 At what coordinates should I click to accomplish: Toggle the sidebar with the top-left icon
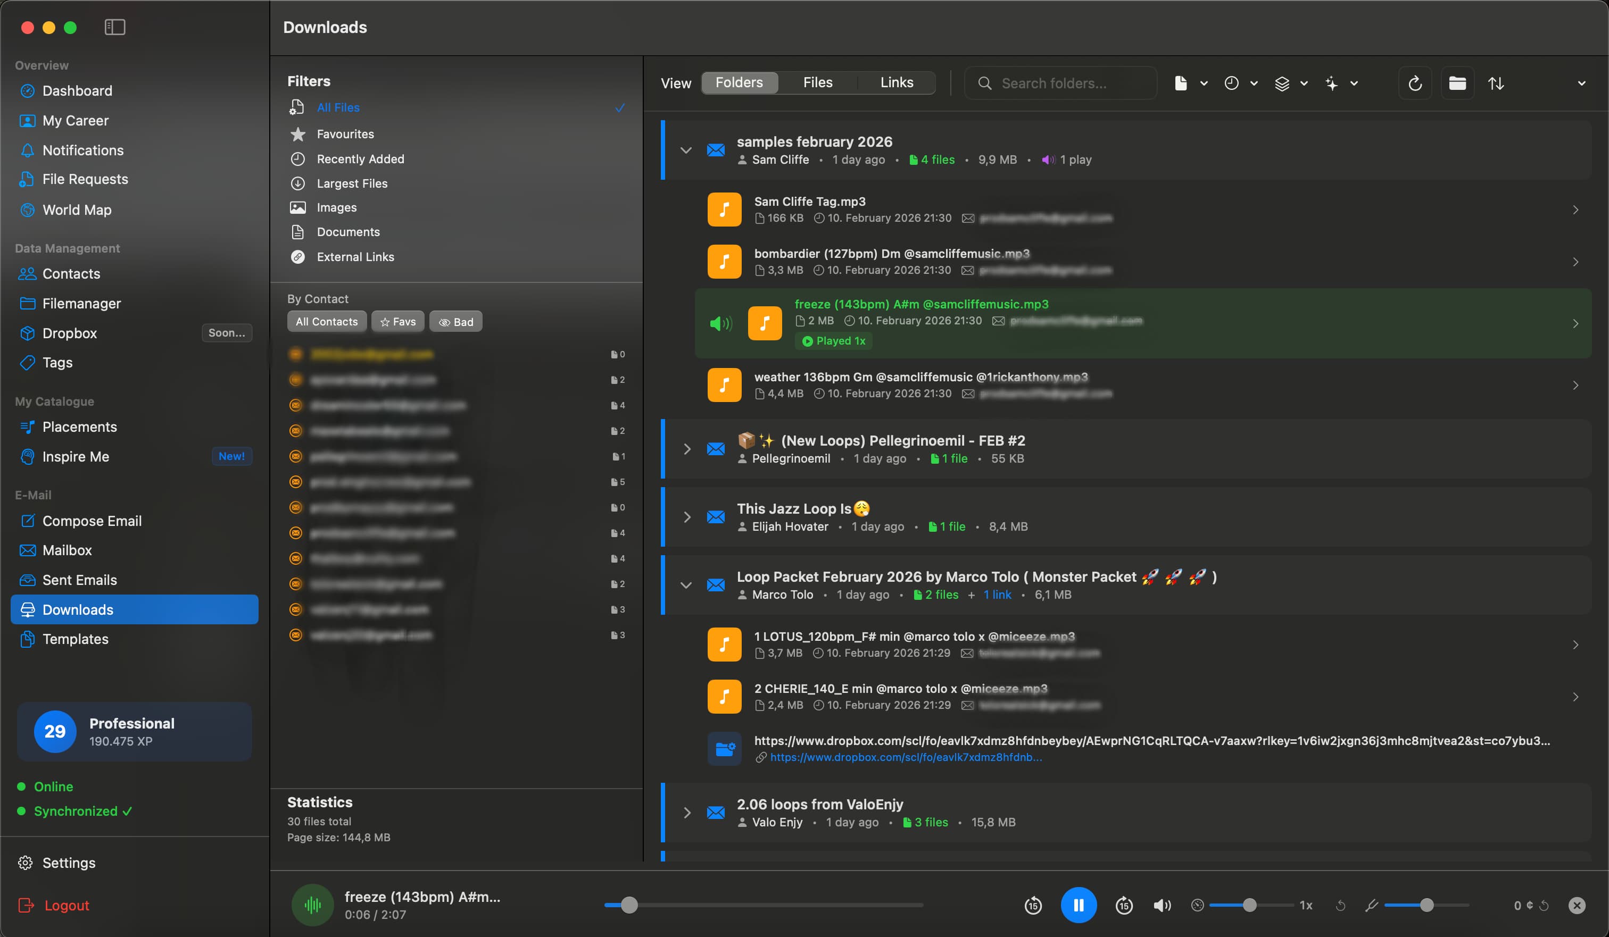[x=115, y=28]
